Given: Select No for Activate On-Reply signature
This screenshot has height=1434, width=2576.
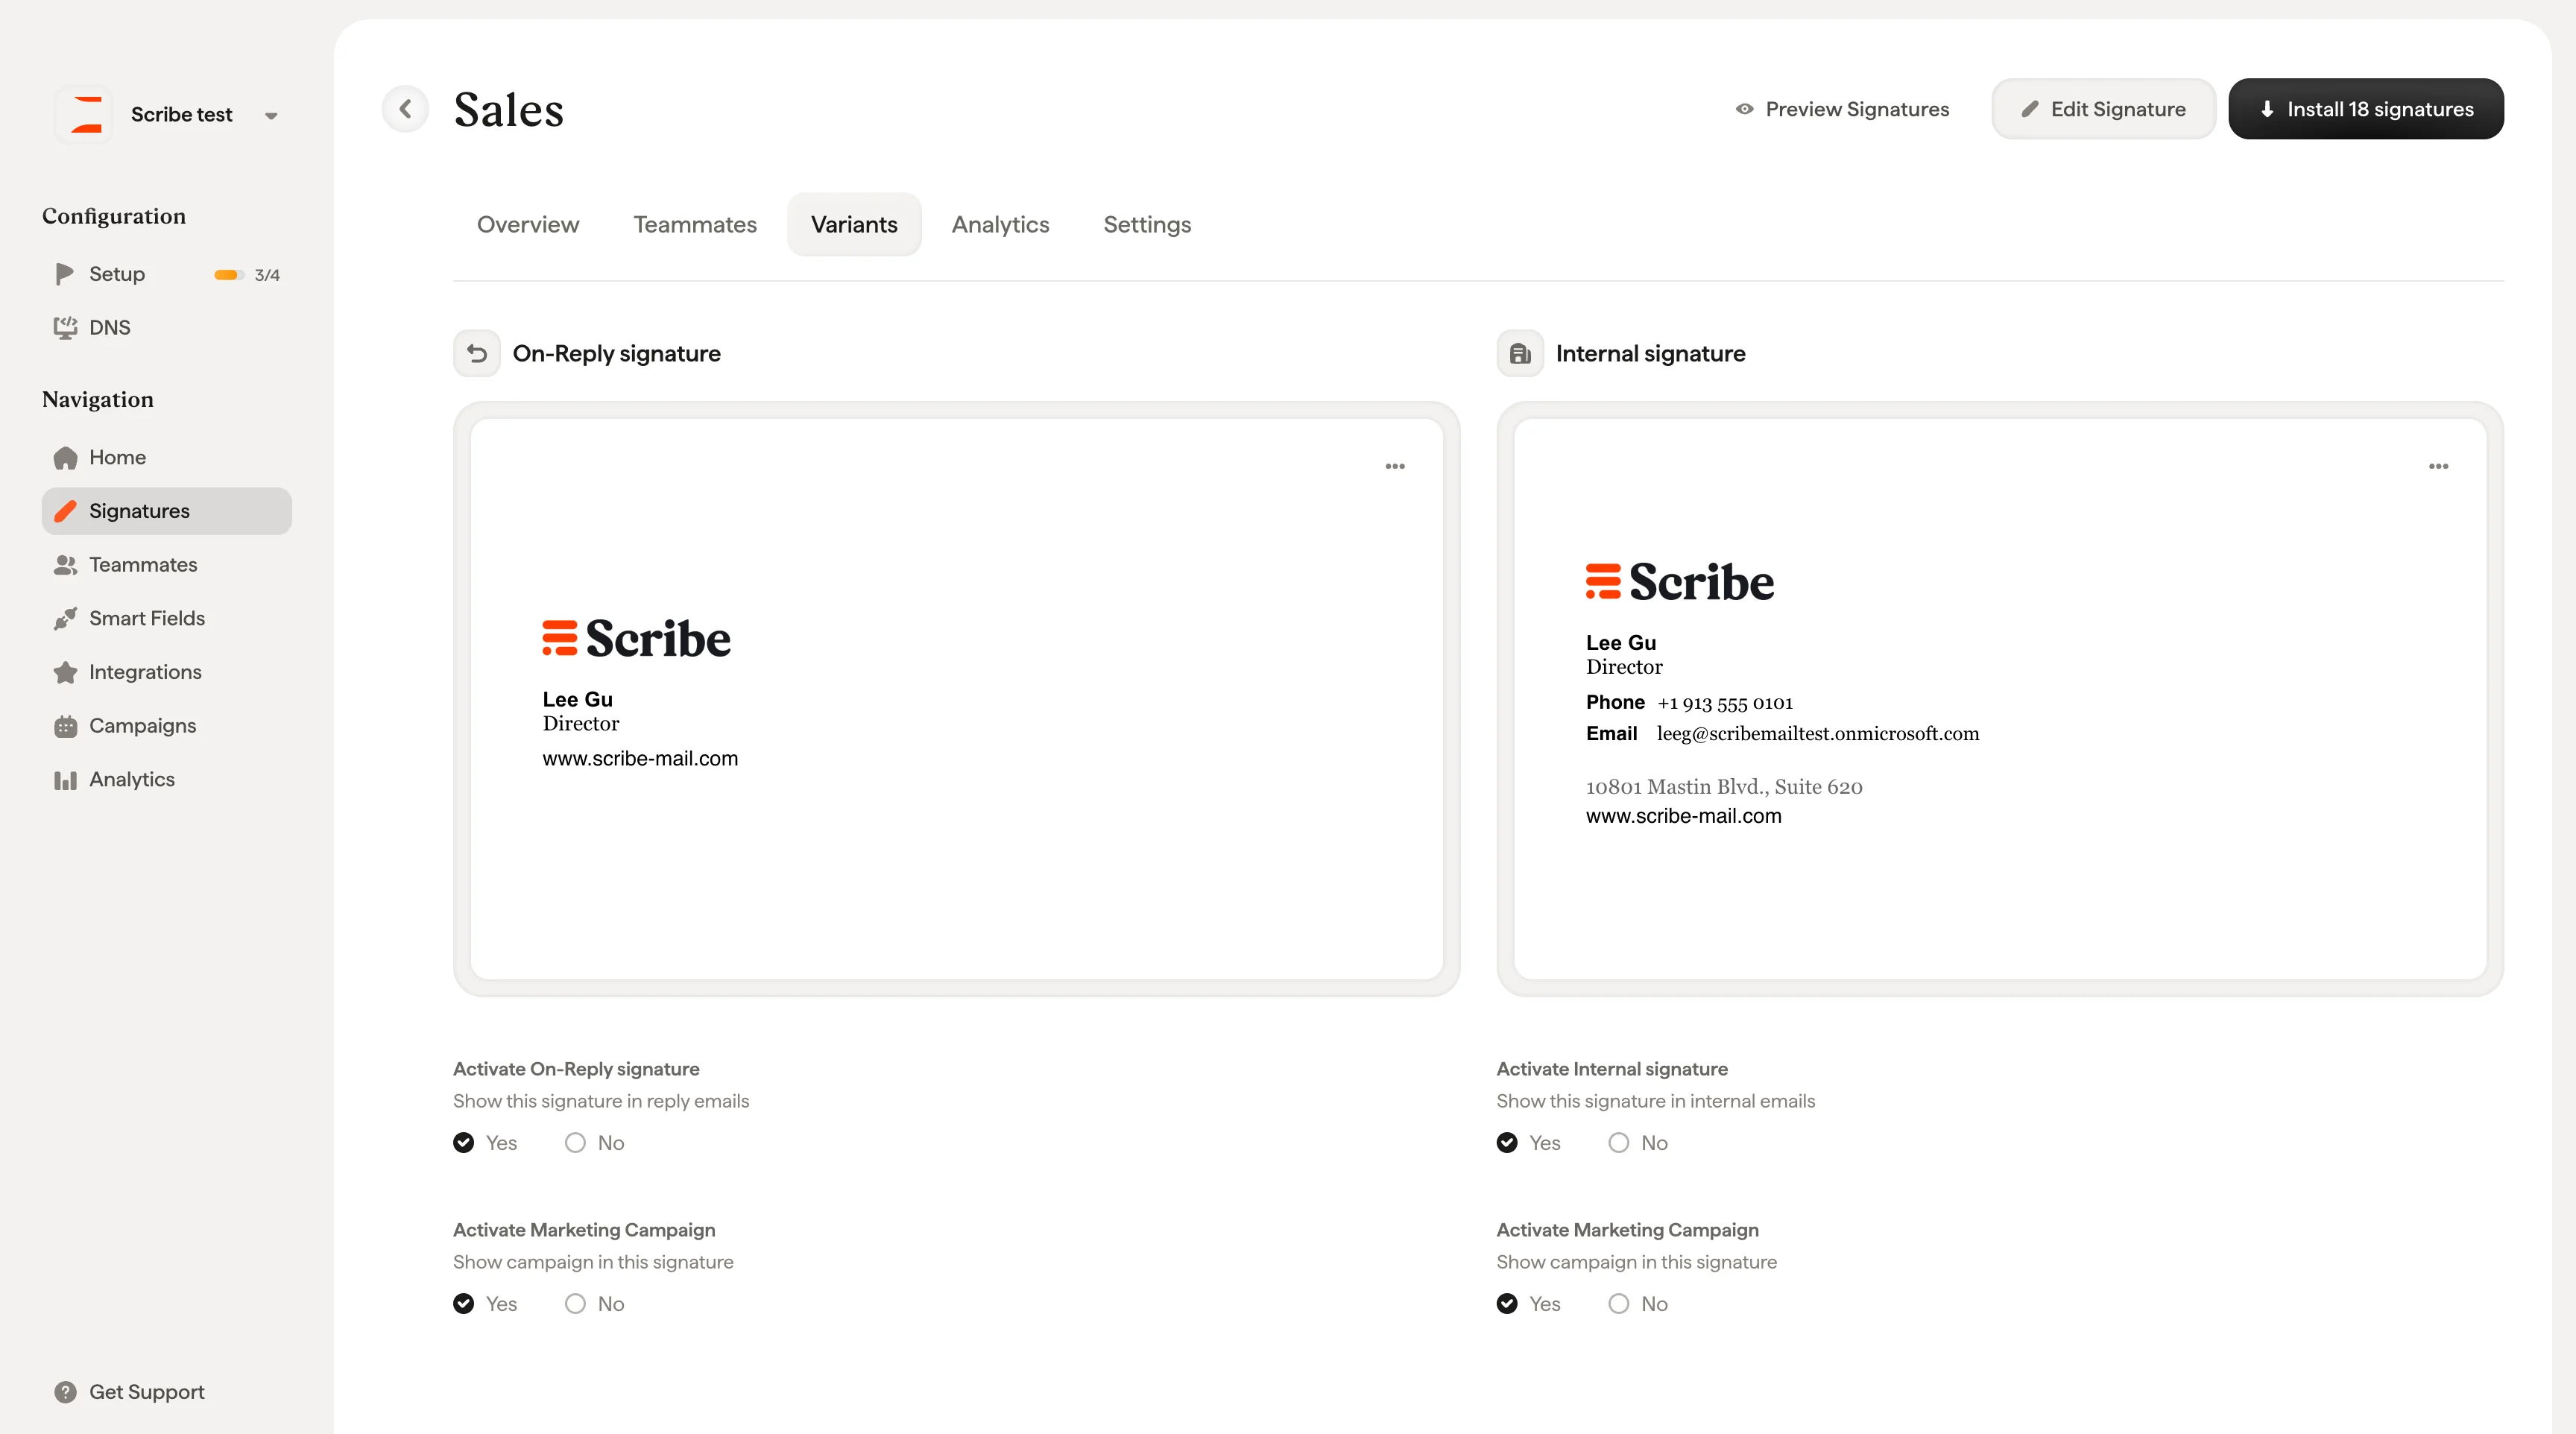Looking at the screenshot, I should tap(575, 1143).
